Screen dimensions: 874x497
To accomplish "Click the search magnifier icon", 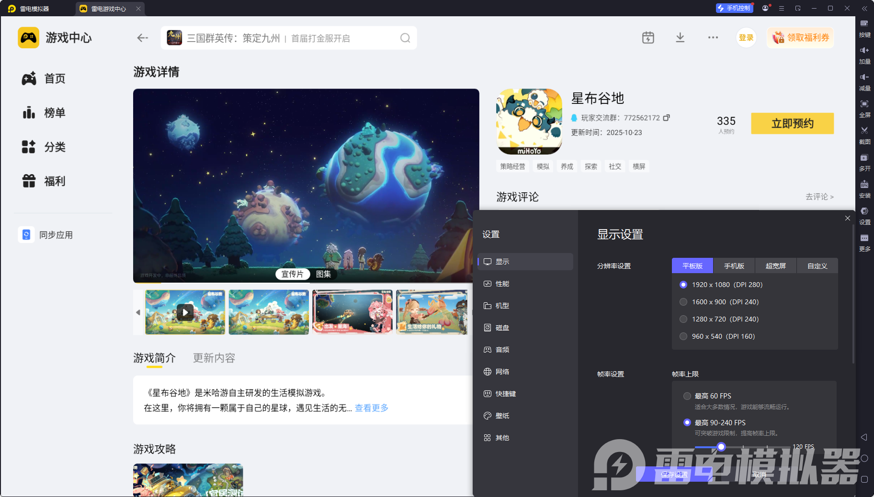I will pos(405,38).
